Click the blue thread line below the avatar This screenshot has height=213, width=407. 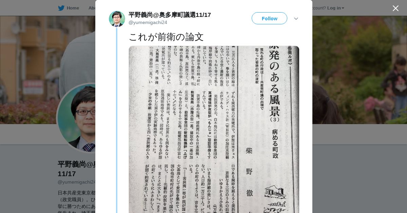[117, 120]
